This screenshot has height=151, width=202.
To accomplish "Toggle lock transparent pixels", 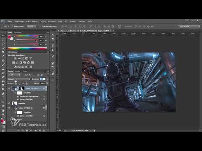I will (16, 83).
